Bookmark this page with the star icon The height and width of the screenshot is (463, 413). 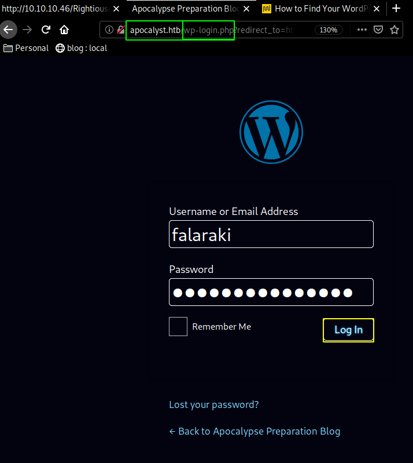[x=394, y=30]
